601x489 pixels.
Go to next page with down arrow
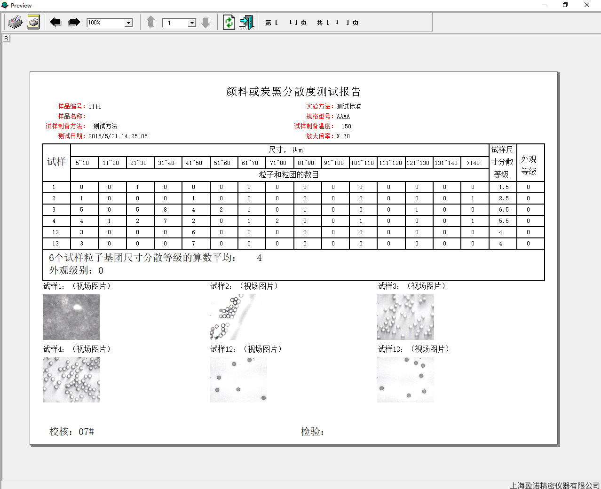206,22
